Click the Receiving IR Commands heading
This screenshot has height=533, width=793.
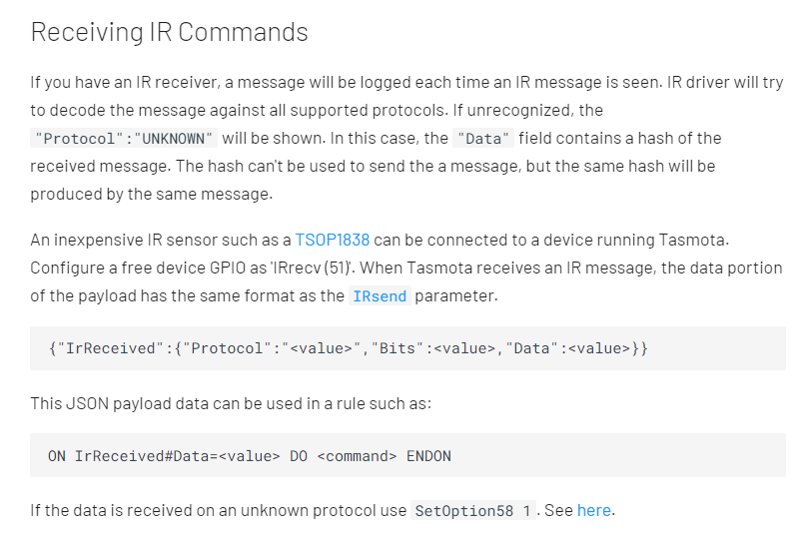(x=170, y=32)
